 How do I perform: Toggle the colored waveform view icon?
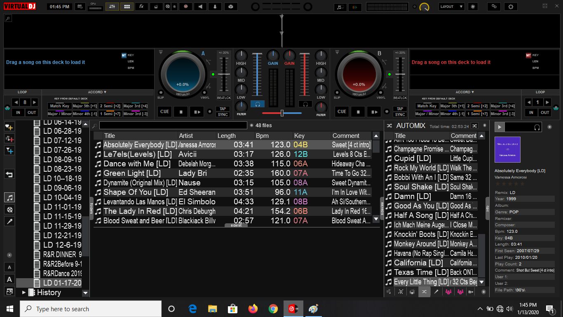pos(355,7)
